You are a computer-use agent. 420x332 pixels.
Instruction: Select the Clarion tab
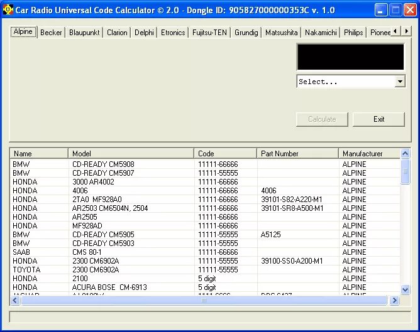(117, 33)
